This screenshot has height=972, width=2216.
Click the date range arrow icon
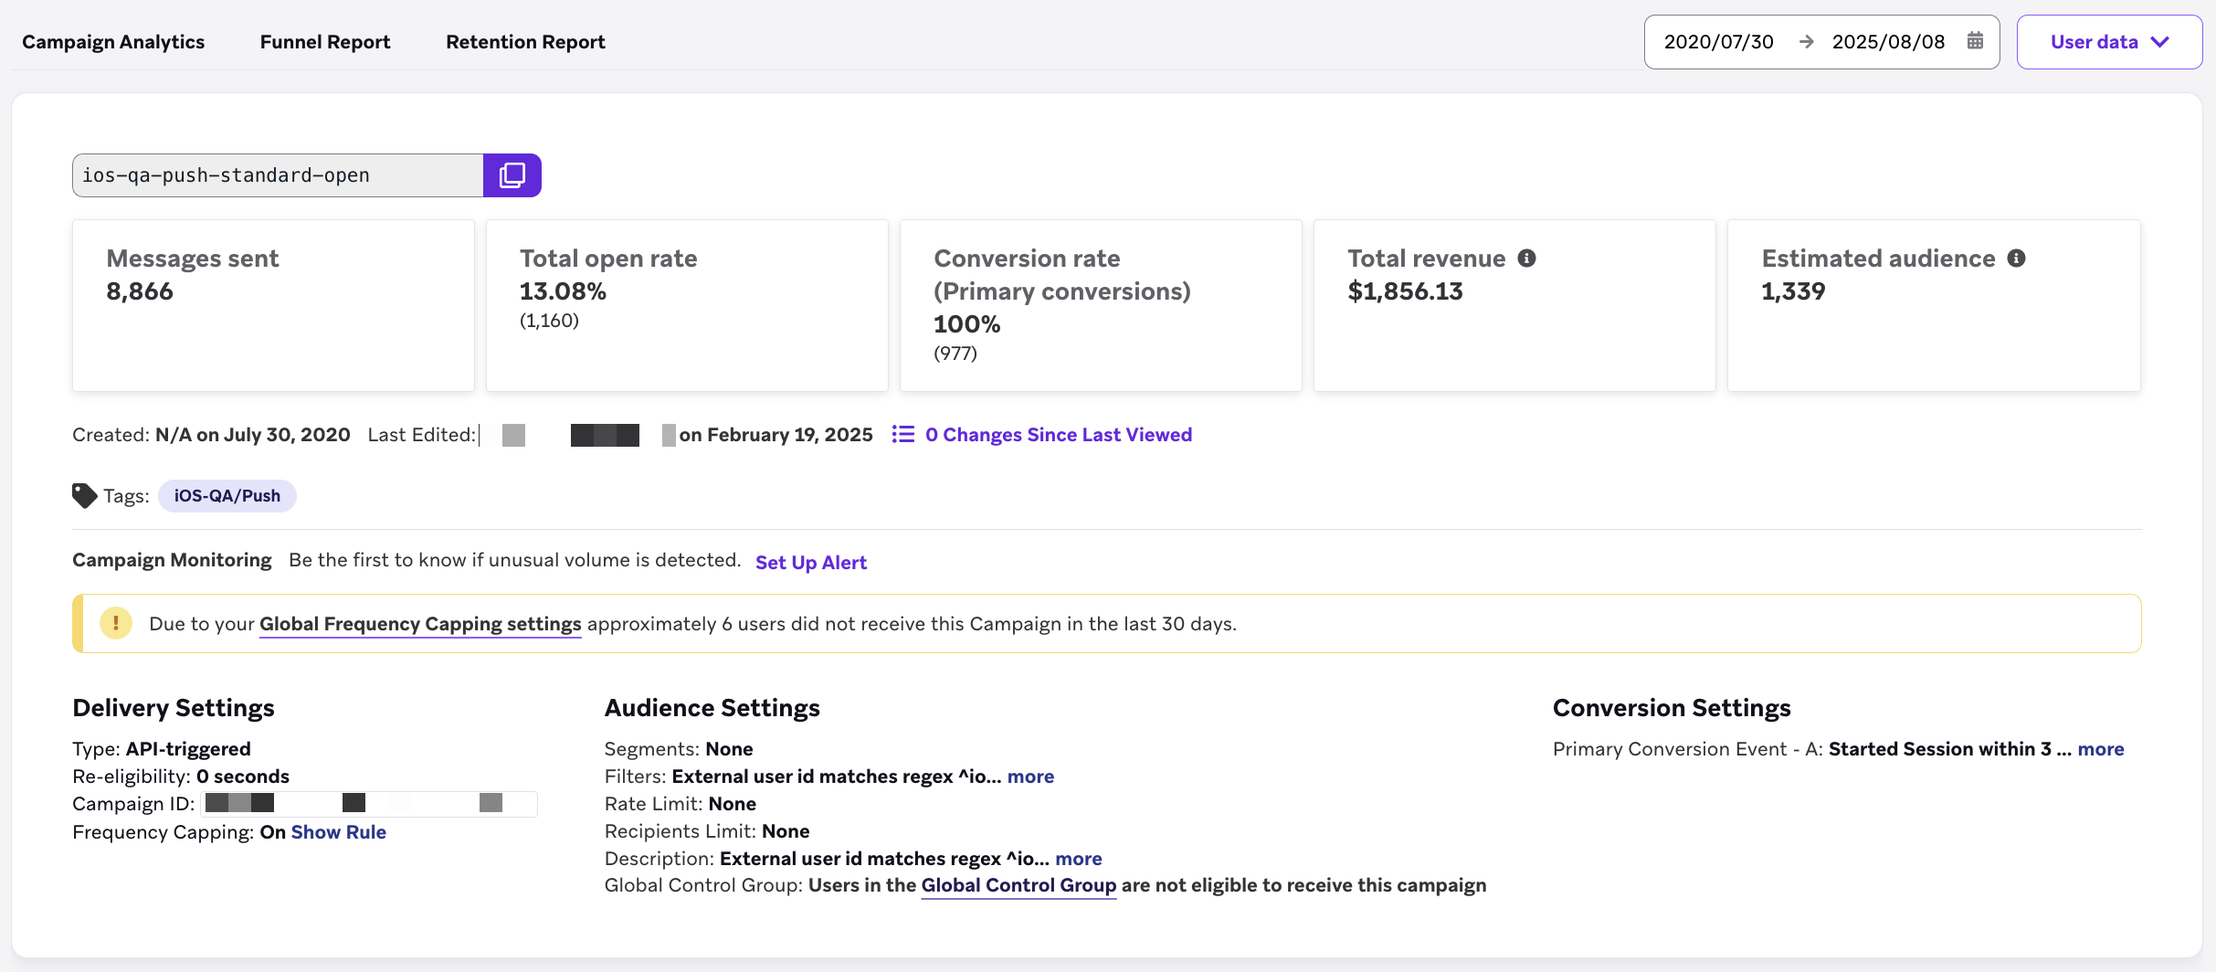click(x=1806, y=42)
